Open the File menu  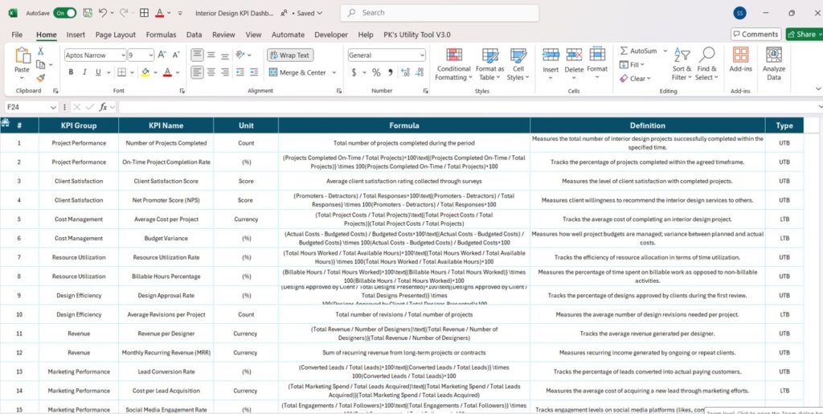pos(17,35)
